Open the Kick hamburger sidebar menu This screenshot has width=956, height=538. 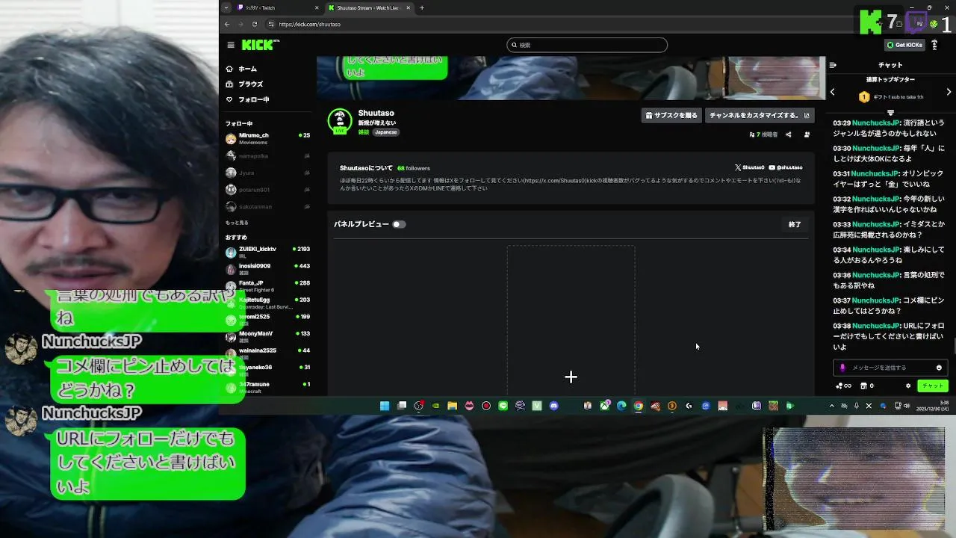[x=231, y=45]
